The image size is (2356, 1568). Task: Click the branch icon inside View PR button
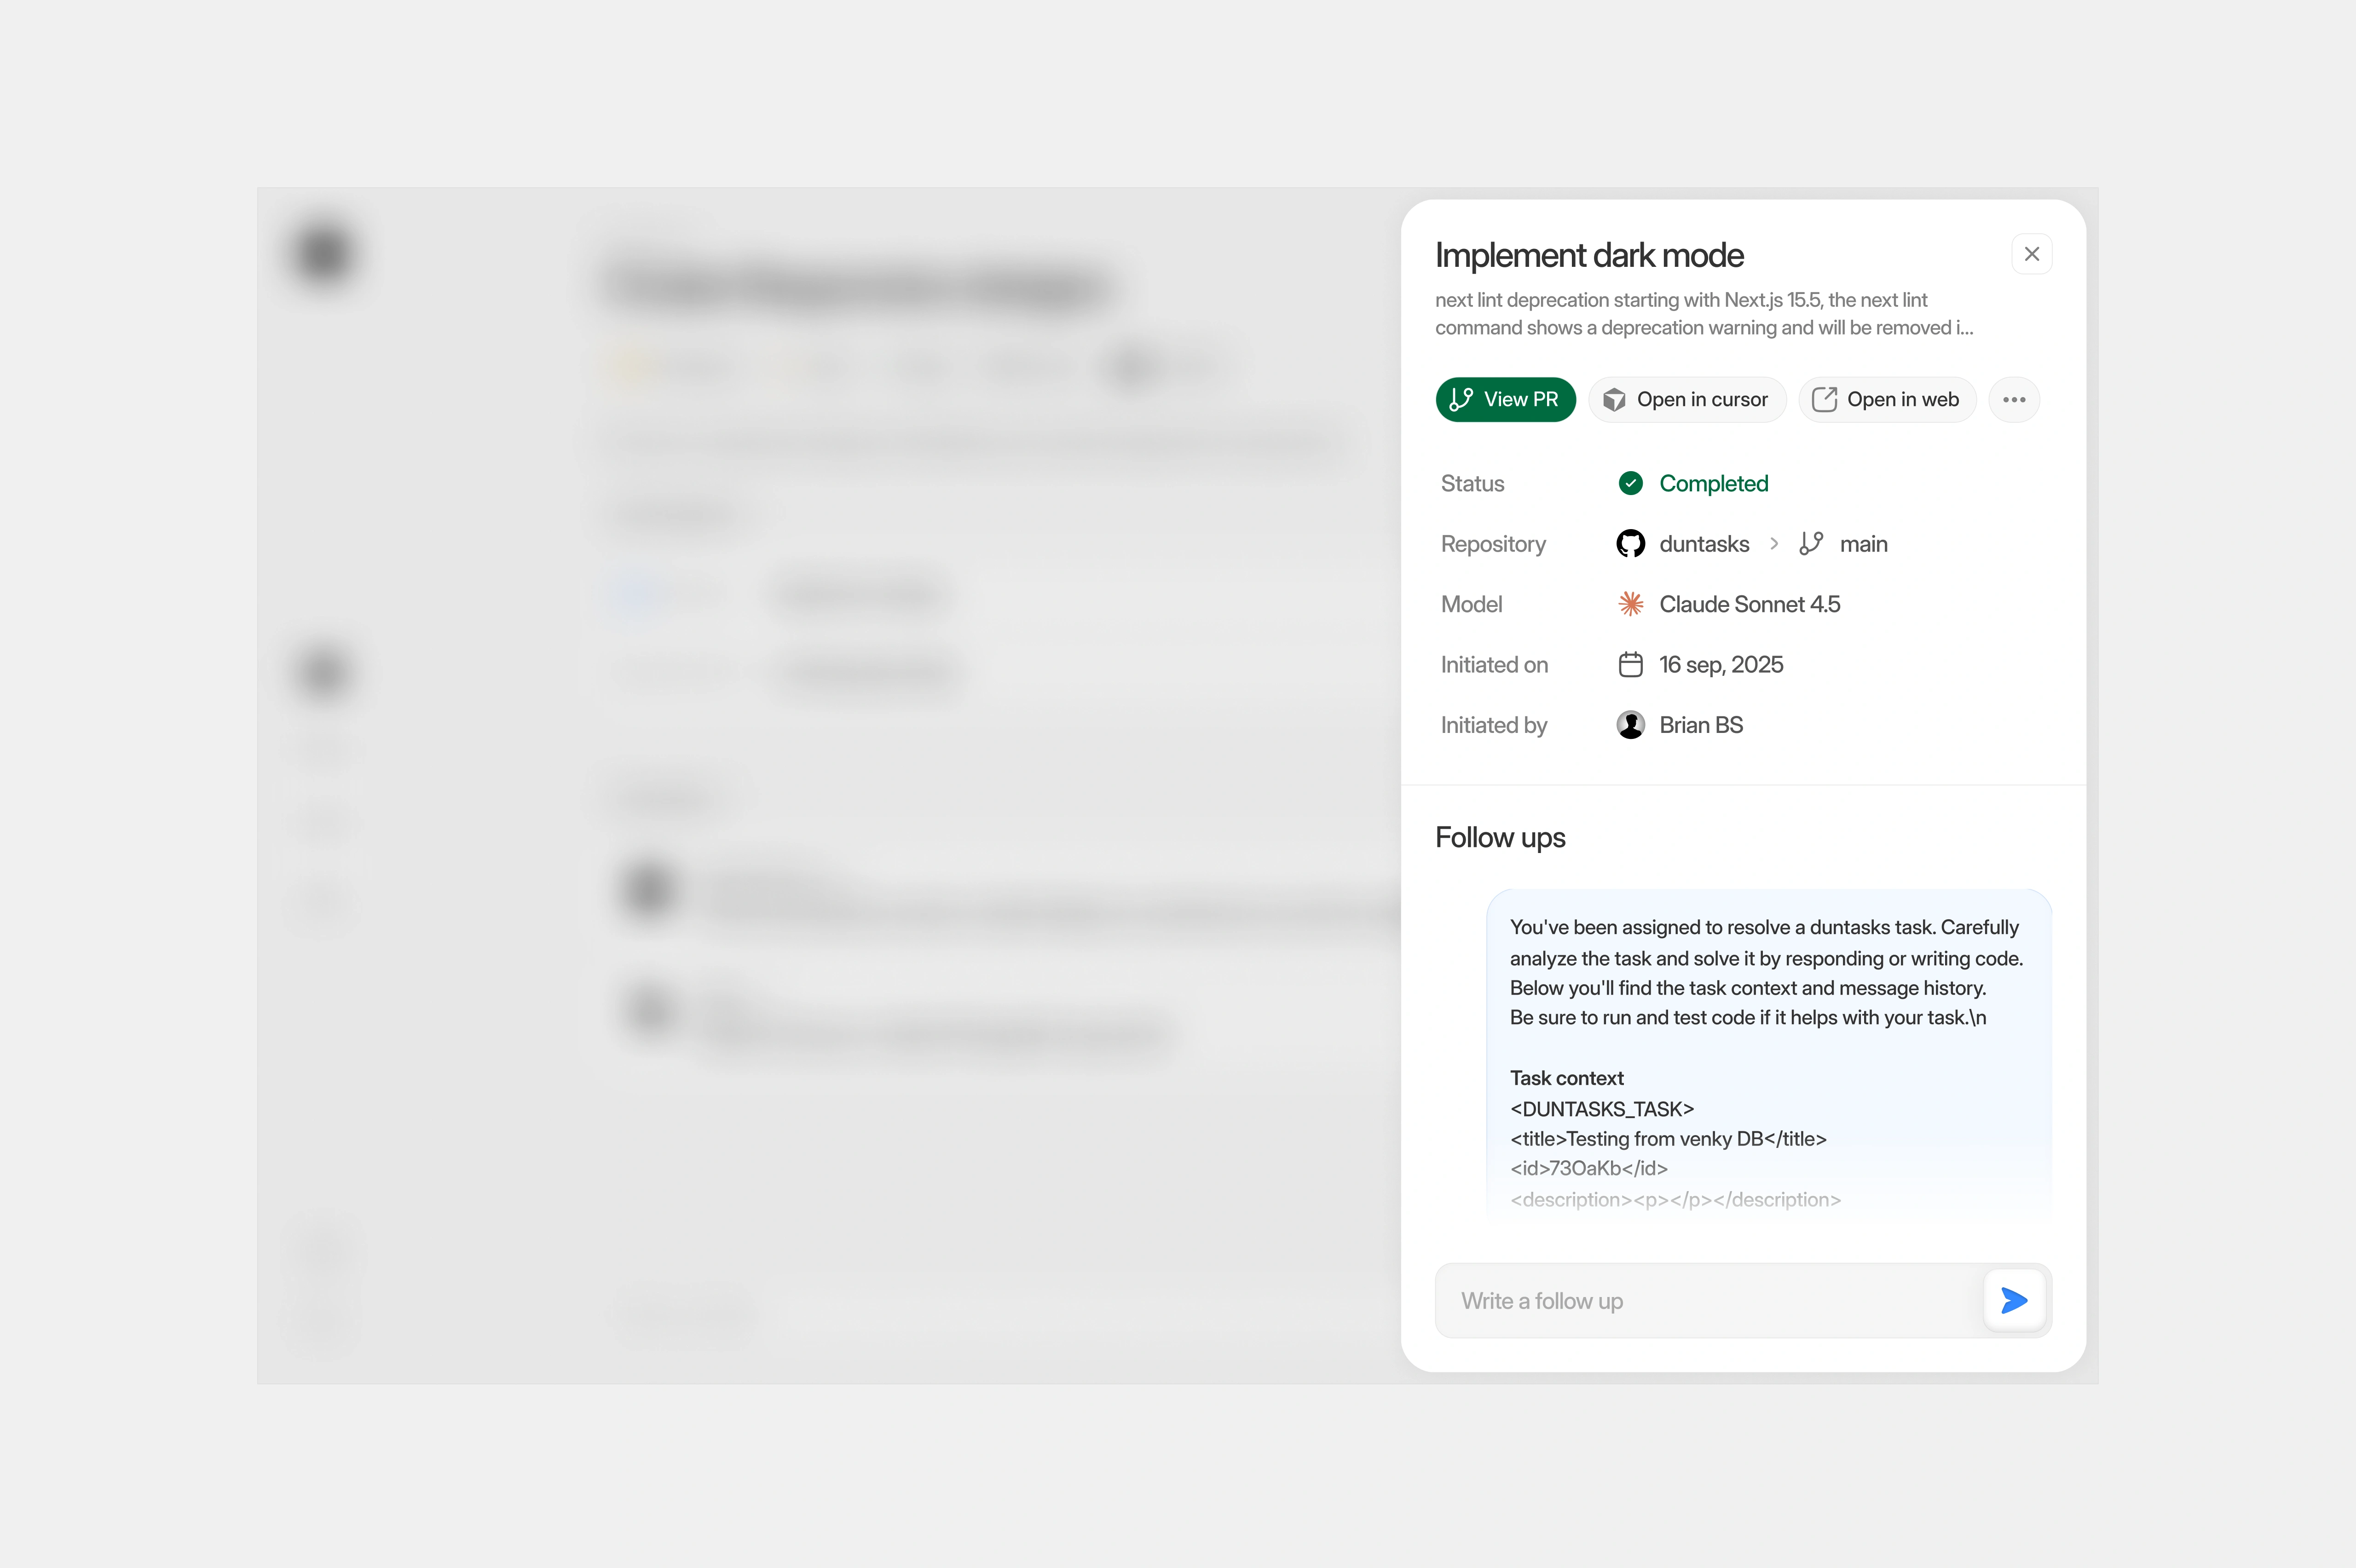(x=1462, y=399)
